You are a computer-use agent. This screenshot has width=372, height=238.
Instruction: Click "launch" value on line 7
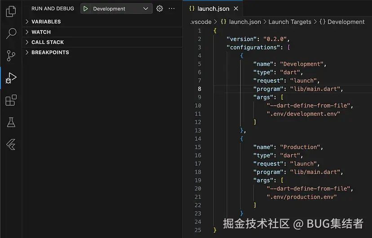(303, 81)
